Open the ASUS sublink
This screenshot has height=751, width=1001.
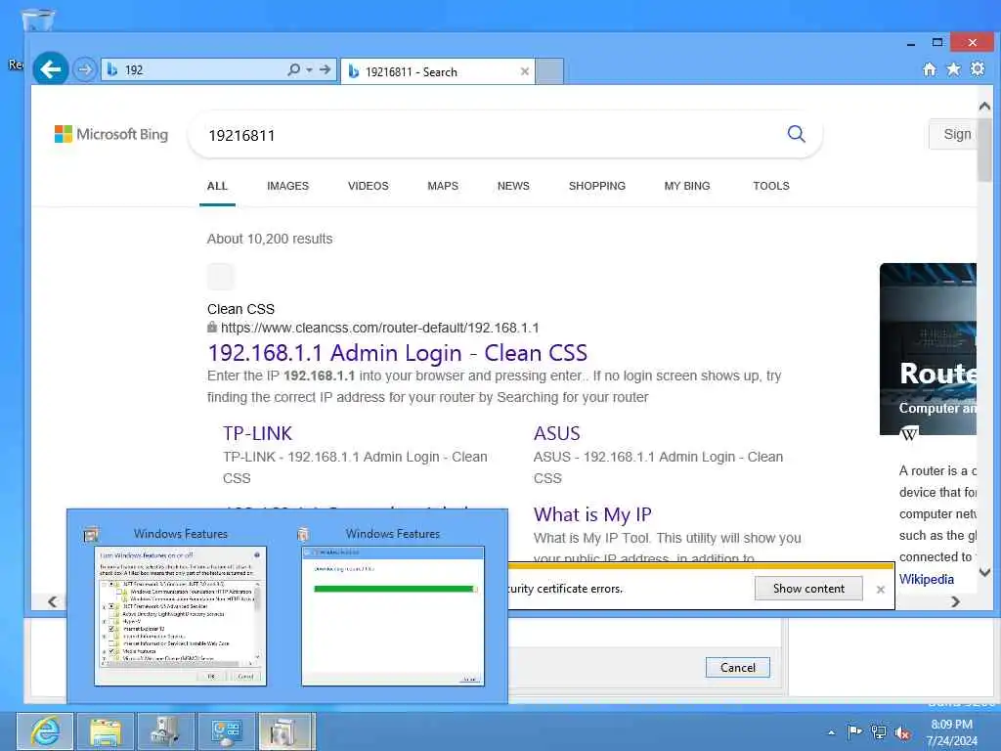(x=556, y=433)
